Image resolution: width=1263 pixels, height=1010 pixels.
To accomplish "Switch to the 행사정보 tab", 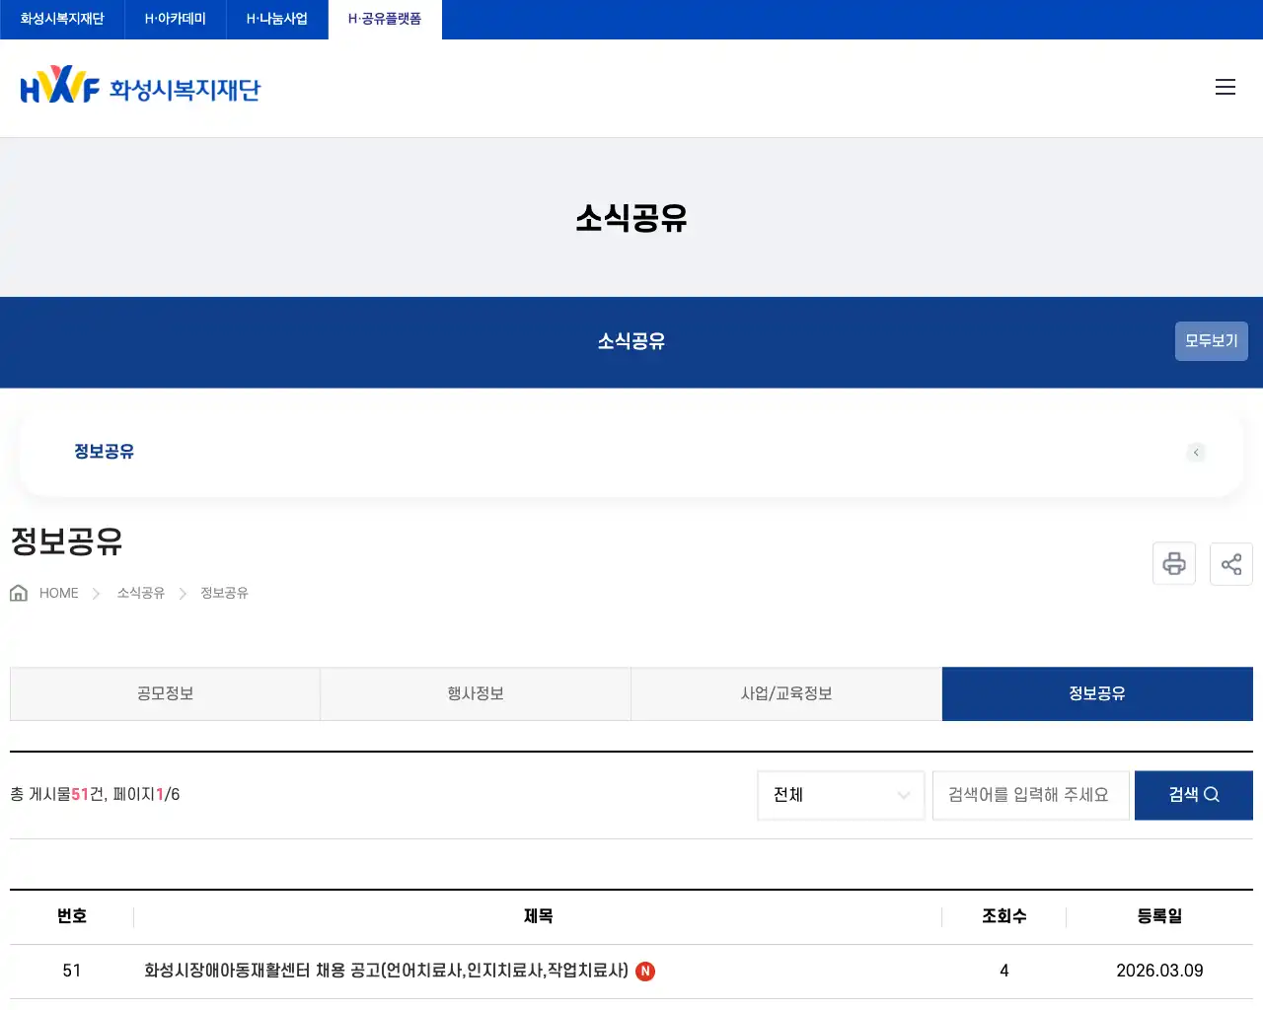I will (x=476, y=693).
